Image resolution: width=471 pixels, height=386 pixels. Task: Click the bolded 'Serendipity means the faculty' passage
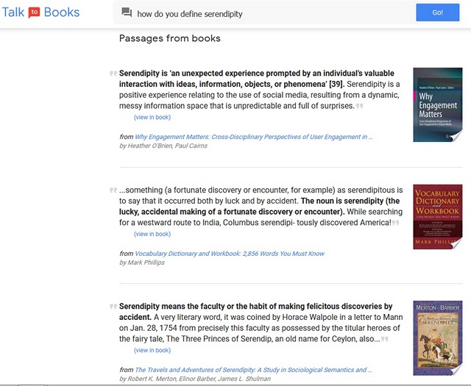tap(255, 312)
